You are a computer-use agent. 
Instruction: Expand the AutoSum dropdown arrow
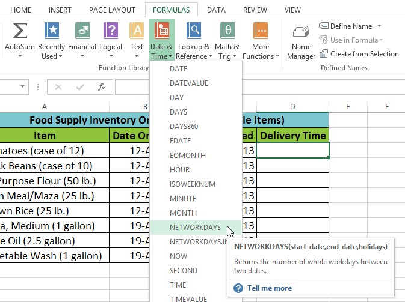(x=20, y=56)
